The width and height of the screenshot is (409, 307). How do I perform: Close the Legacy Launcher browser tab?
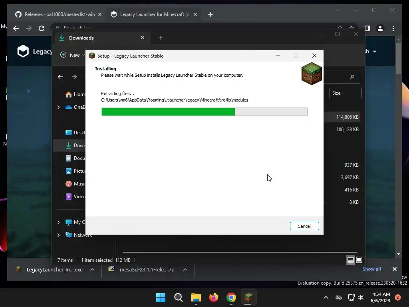tap(195, 14)
